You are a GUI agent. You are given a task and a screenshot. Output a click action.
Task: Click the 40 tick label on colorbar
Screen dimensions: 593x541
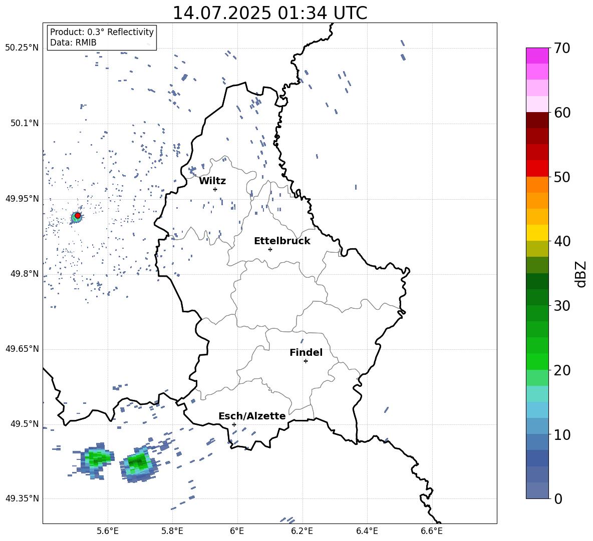coord(562,241)
